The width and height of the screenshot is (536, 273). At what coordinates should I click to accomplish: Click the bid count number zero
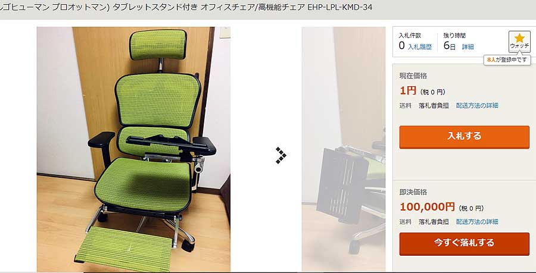[x=401, y=46]
